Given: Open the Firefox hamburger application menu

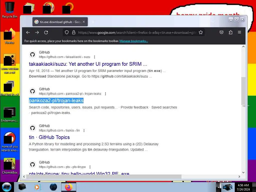Looking at the screenshot, I should pyautogui.click(x=239, y=32).
